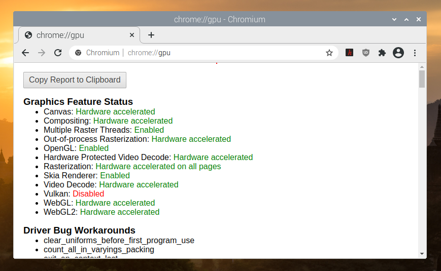Click Copy Report to Clipboard button
The height and width of the screenshot is (271, 441).
(x=75, y=80)
